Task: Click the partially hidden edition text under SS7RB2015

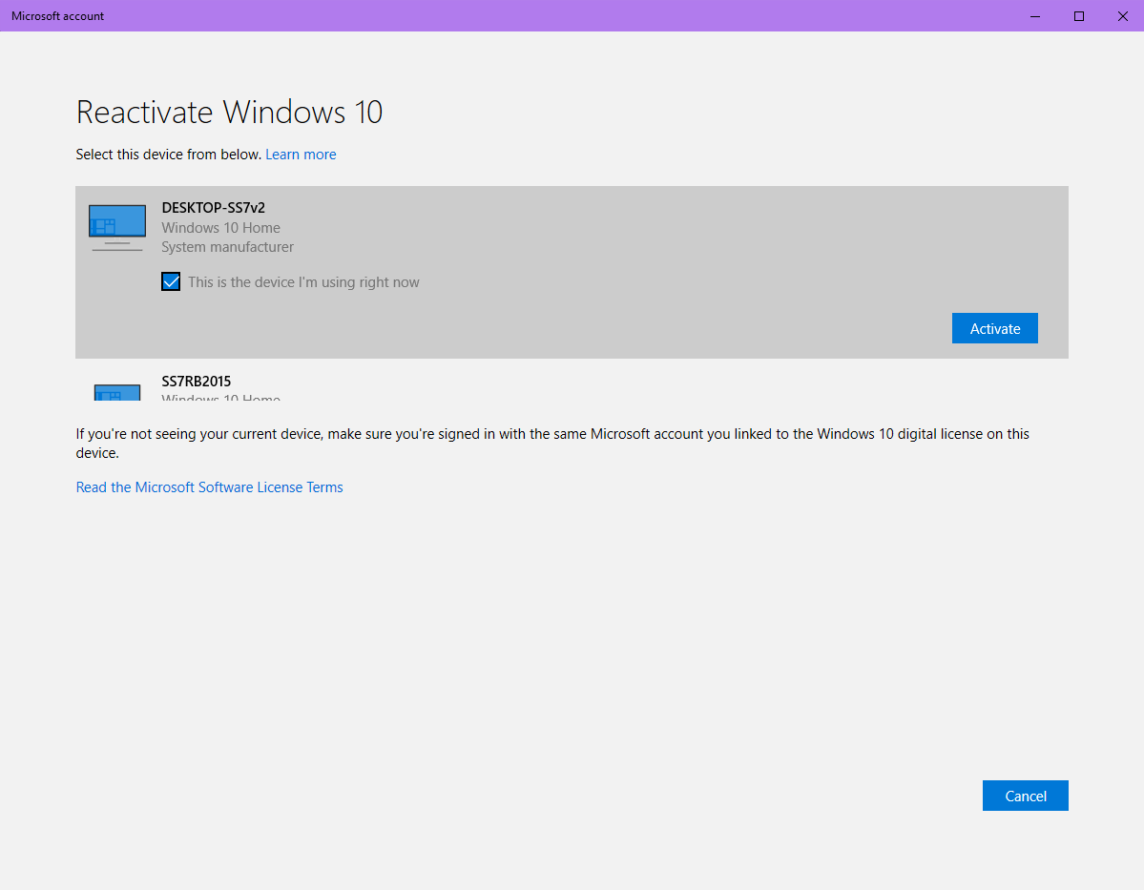Action: coord(221,397)
